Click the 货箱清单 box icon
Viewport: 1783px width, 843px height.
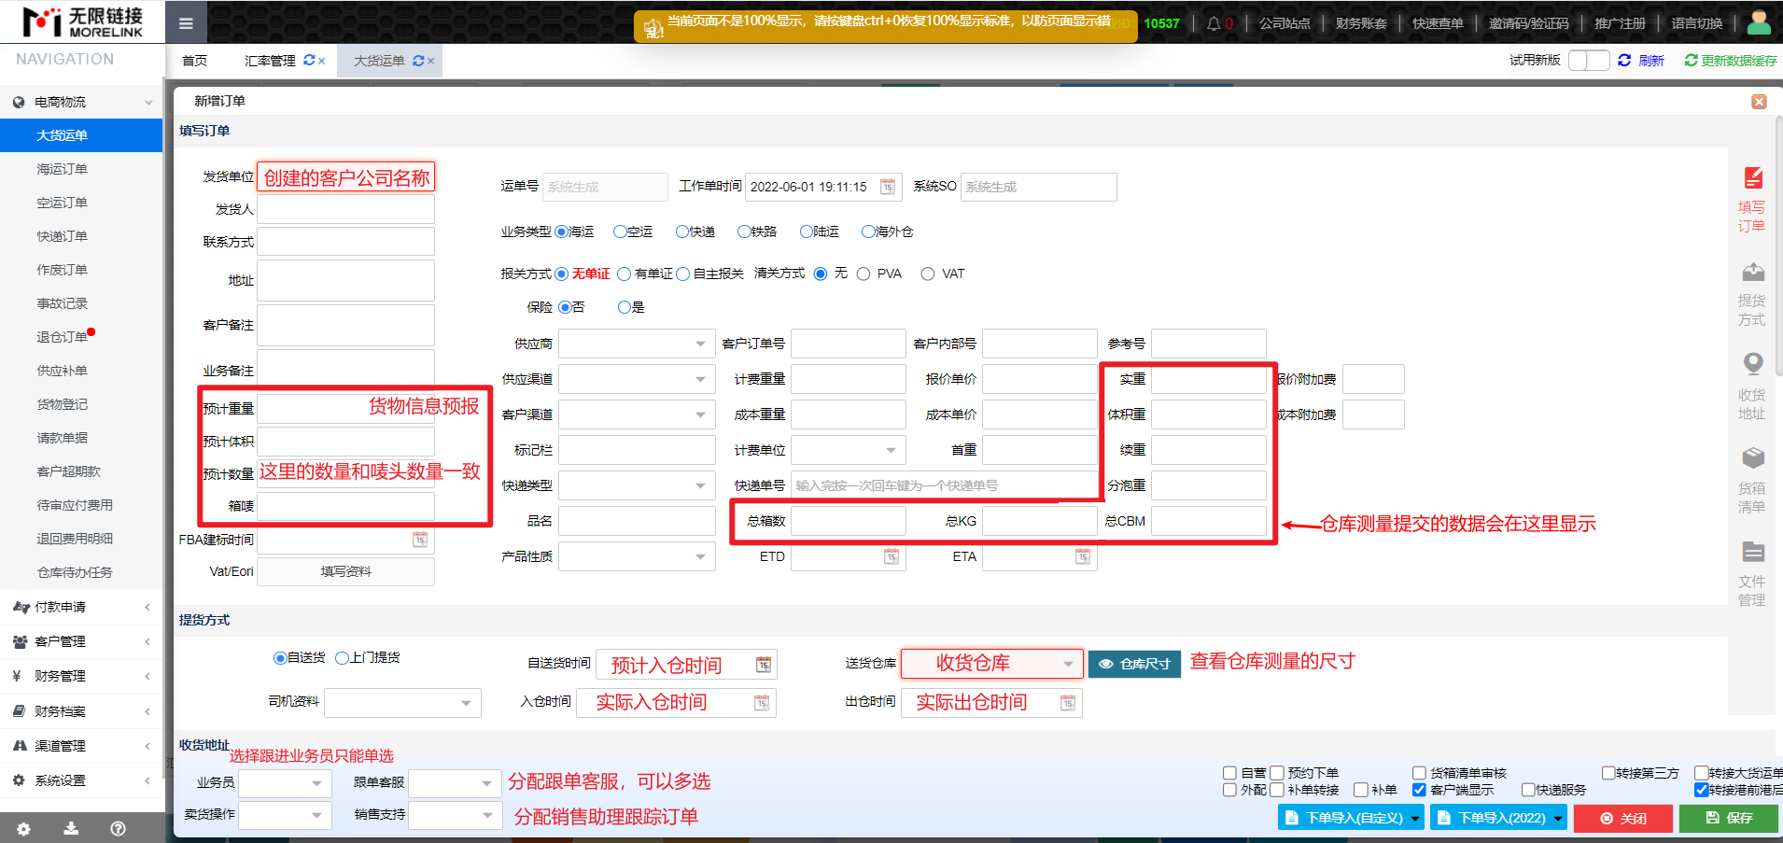coord(1752,458)
